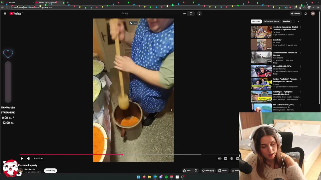This screenshot has width=321, height=180.
Task: Reload the page in browser
Action: click(7, 7)
